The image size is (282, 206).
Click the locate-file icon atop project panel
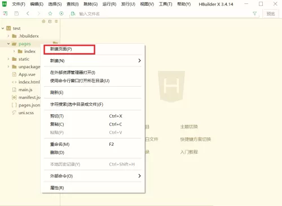pos(43,21)
